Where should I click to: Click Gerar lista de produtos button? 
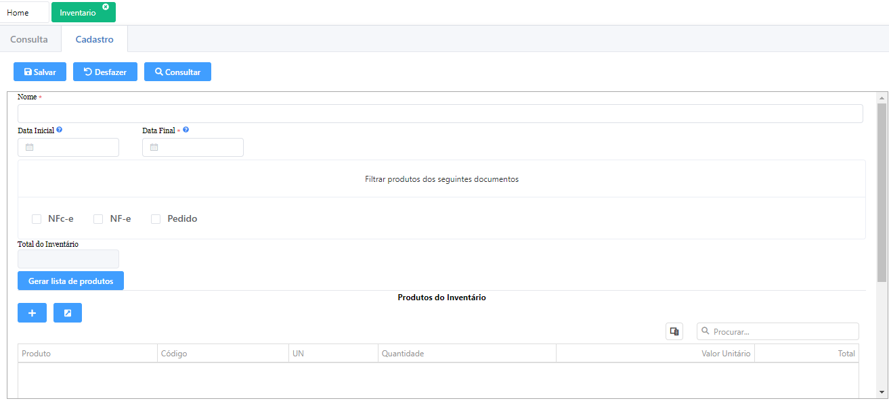(x=70, y=281)
